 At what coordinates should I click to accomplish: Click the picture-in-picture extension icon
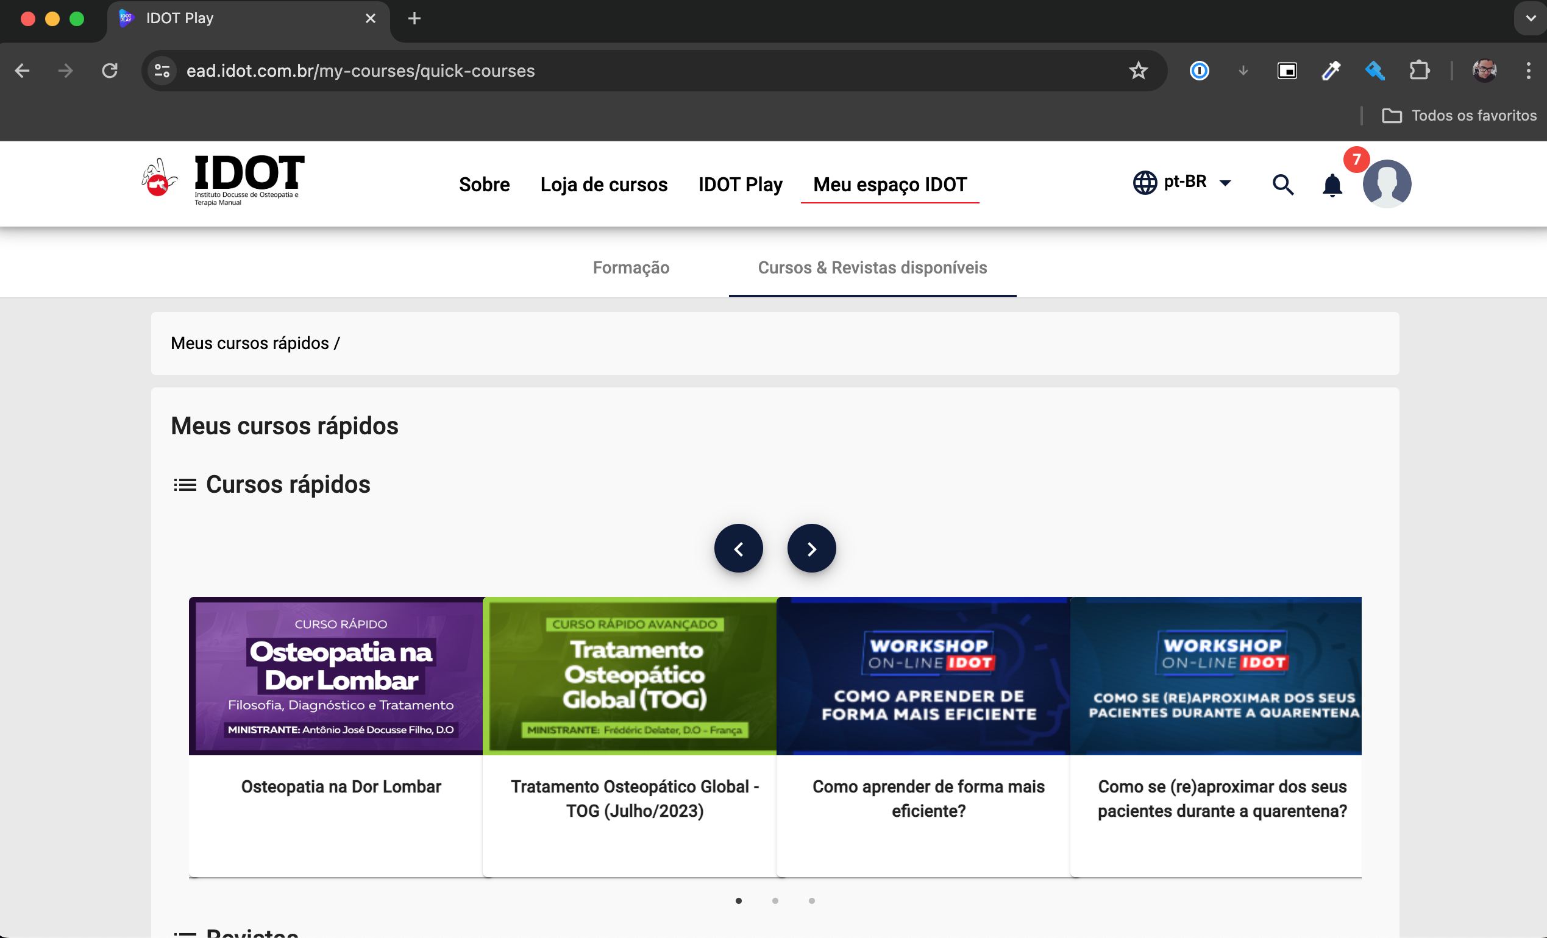[1287, 71]
